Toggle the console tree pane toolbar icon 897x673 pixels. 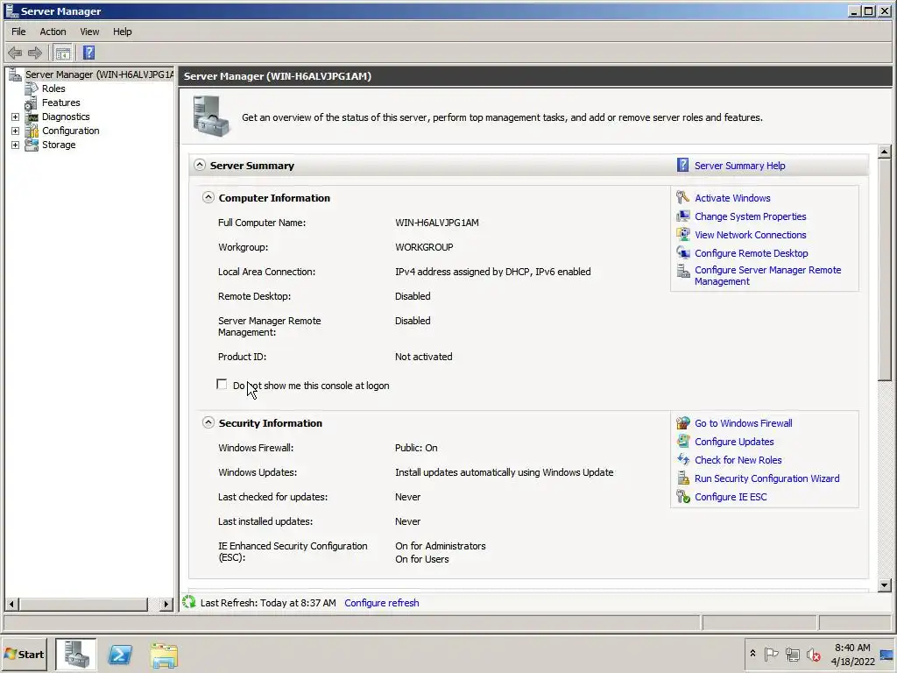click(x=62, y=53)
